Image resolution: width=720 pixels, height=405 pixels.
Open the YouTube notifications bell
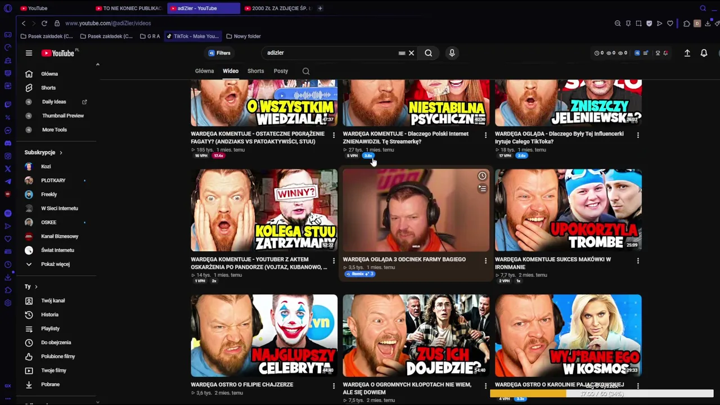[704, 53]
